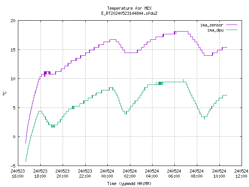Click the x-axis tick 240524 12:00

tap(241, 173)
